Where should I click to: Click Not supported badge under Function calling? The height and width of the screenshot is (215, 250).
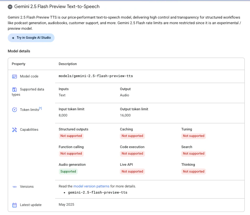click(x=71, y=154)
